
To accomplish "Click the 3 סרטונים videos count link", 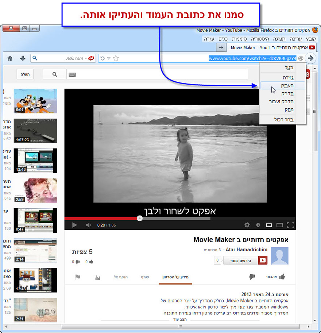I will tap(212, 250).
